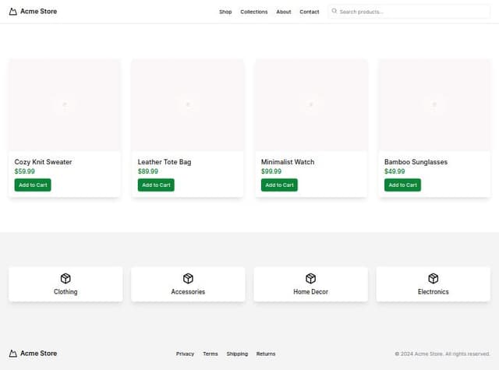Click the Minimalist Watch title
Viewport: 499px width, 370px height.
point(288,162)
